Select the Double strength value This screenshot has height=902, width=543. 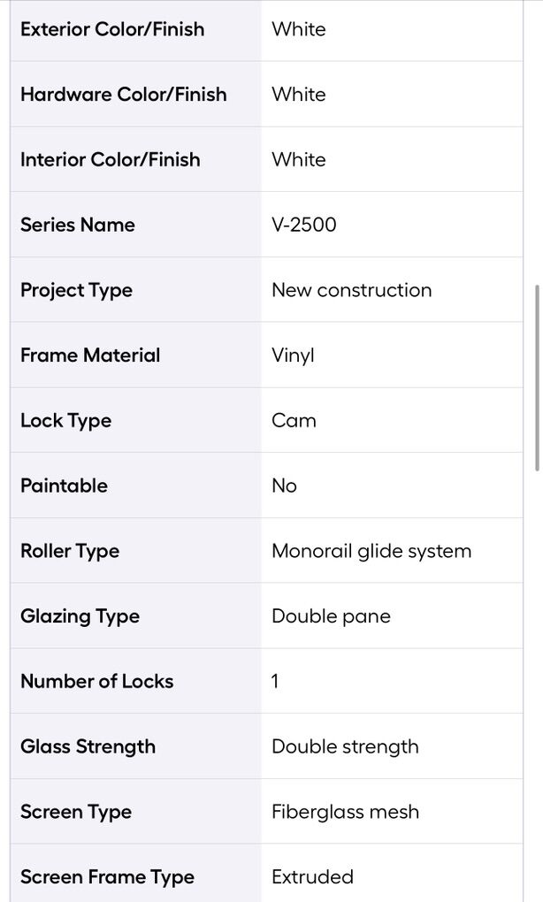click(x=345, y=746)
